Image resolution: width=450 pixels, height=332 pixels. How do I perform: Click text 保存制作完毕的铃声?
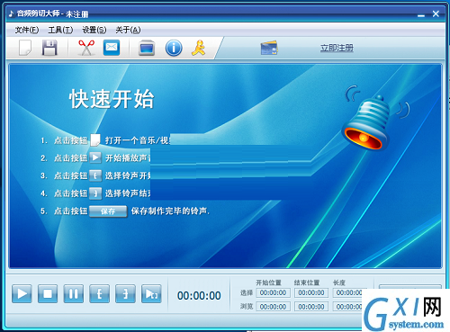pyautogui.click(x=170, y=211)
